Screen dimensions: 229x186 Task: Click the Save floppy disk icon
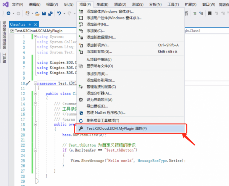44,13
